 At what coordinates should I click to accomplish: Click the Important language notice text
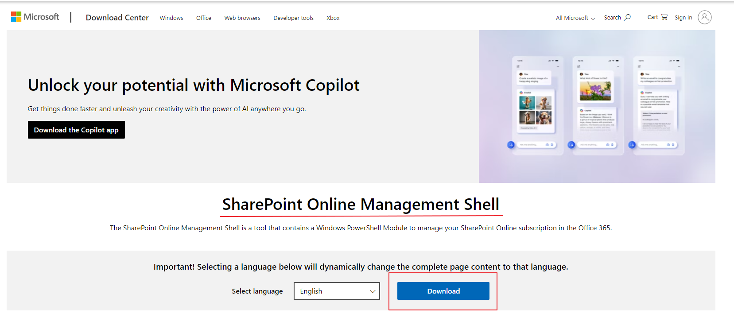tap(361, 267)
